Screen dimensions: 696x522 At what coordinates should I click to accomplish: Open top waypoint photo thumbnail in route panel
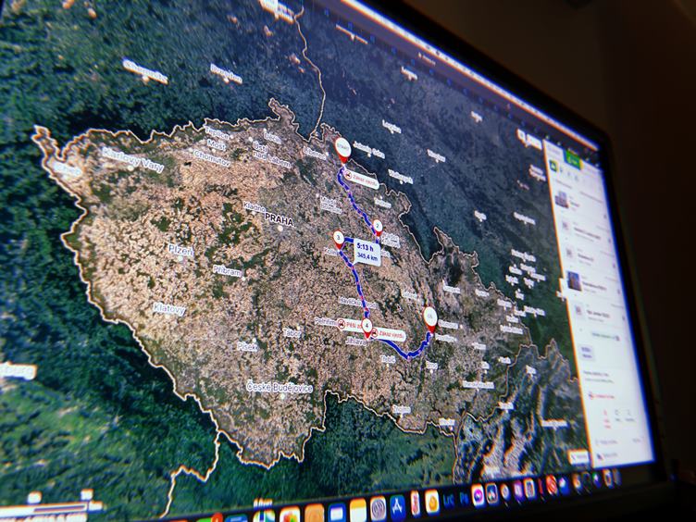click(x=561, y=199)
